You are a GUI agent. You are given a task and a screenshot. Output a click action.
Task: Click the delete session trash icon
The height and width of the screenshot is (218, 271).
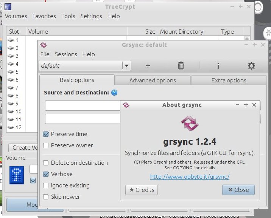(x=181, y=65)
